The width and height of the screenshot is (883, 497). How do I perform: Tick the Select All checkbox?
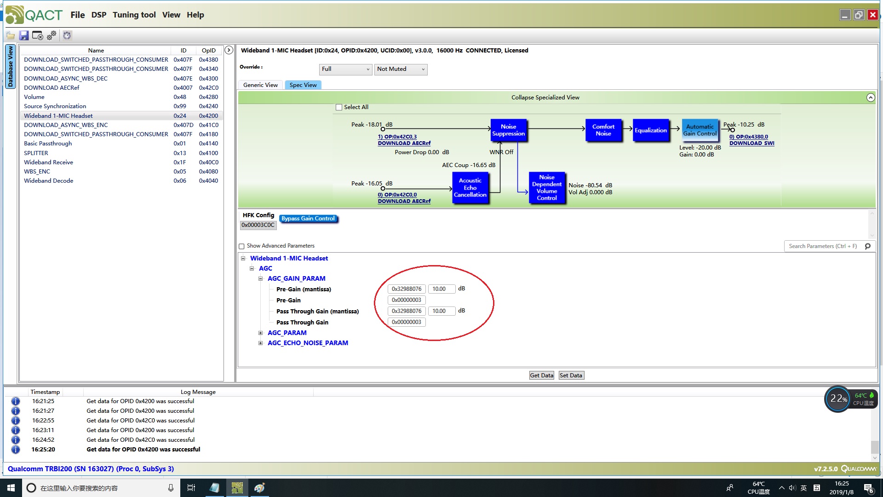(x=339, y=107)
